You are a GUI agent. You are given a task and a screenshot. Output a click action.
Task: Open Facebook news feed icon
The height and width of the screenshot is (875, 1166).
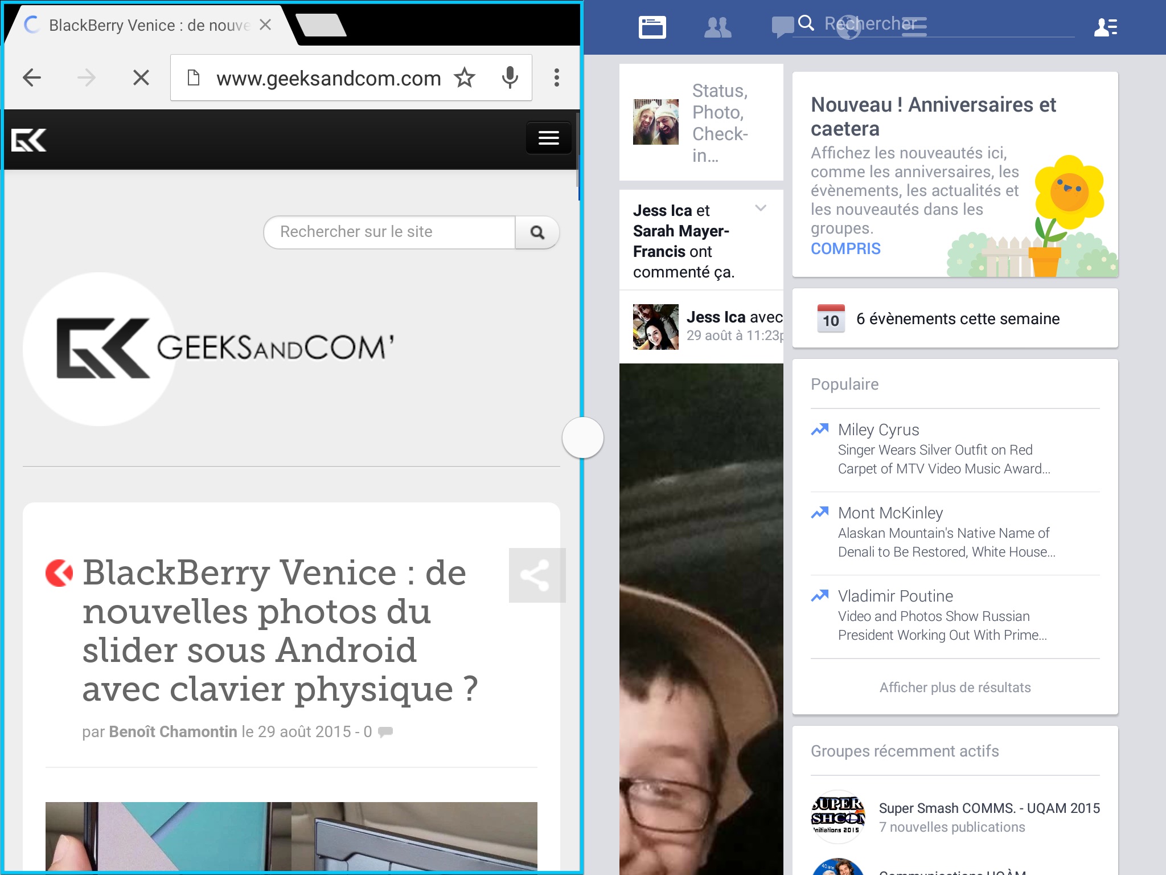coord(652,27)
